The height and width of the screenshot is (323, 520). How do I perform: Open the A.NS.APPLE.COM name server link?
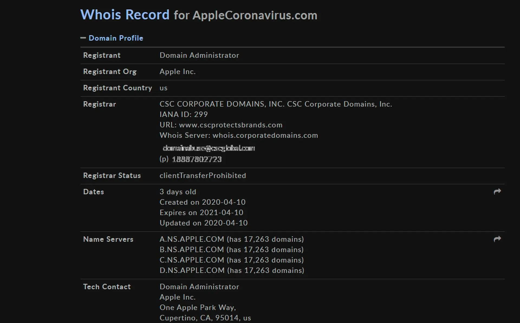191,239
